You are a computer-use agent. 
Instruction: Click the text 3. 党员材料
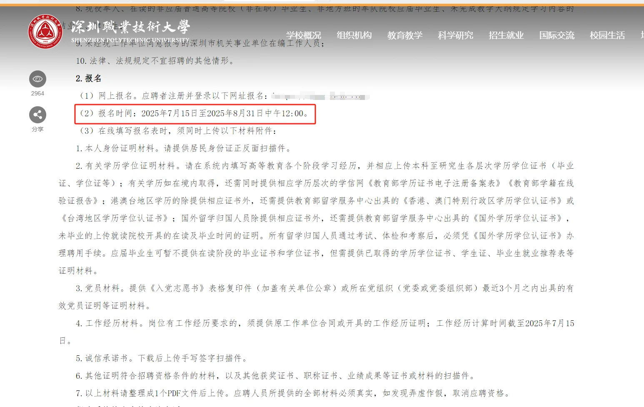pyautogui.click(x=101, y=288)
